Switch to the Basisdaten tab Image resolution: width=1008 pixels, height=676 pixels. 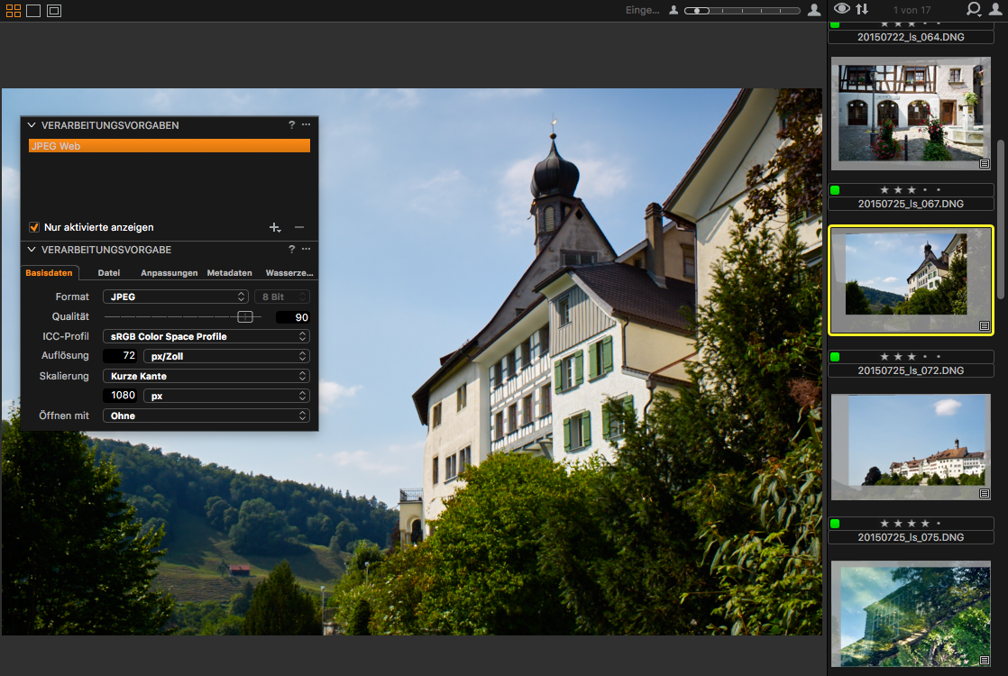pos(49,273)
